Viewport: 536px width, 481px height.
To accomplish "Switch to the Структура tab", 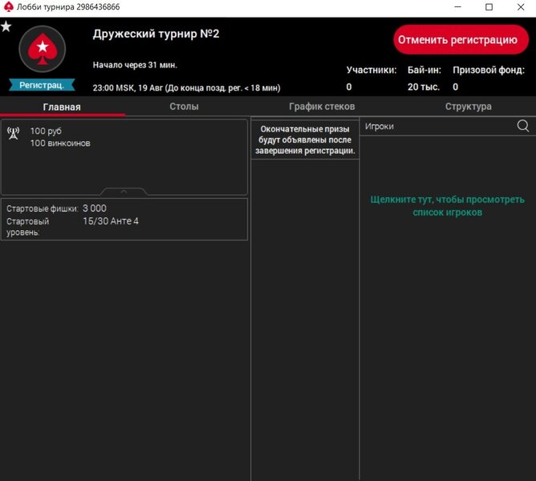I will (468, 107).
